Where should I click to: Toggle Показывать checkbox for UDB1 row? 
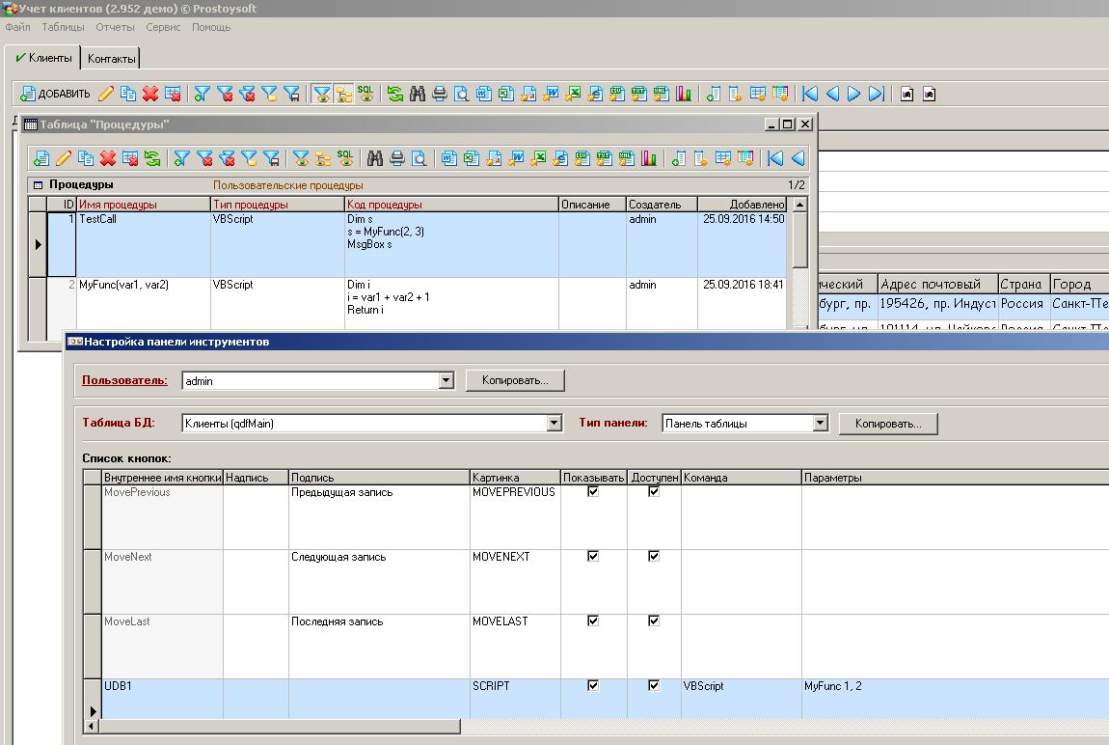593,685
